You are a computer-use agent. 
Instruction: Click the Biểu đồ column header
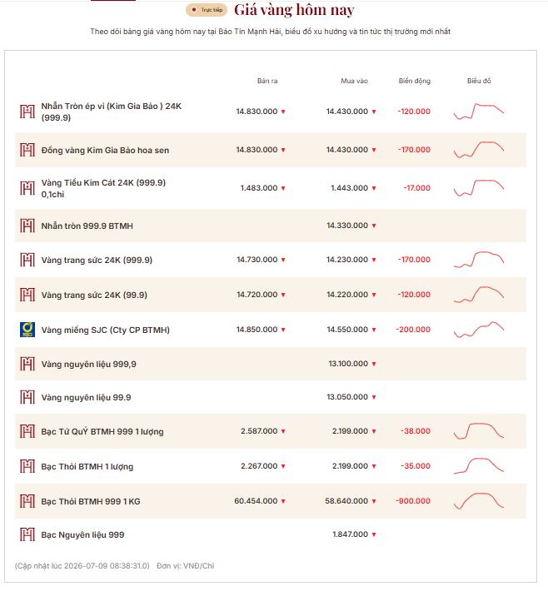click(x=479, y=81)
